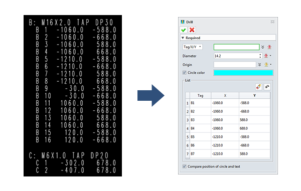Click the C: M6X1.0 TAP DP20 heading
Viewport: 301px width, 191px height.
coord(69,155)
